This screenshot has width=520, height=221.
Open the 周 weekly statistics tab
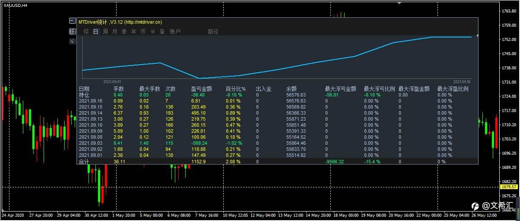point(105,31)
